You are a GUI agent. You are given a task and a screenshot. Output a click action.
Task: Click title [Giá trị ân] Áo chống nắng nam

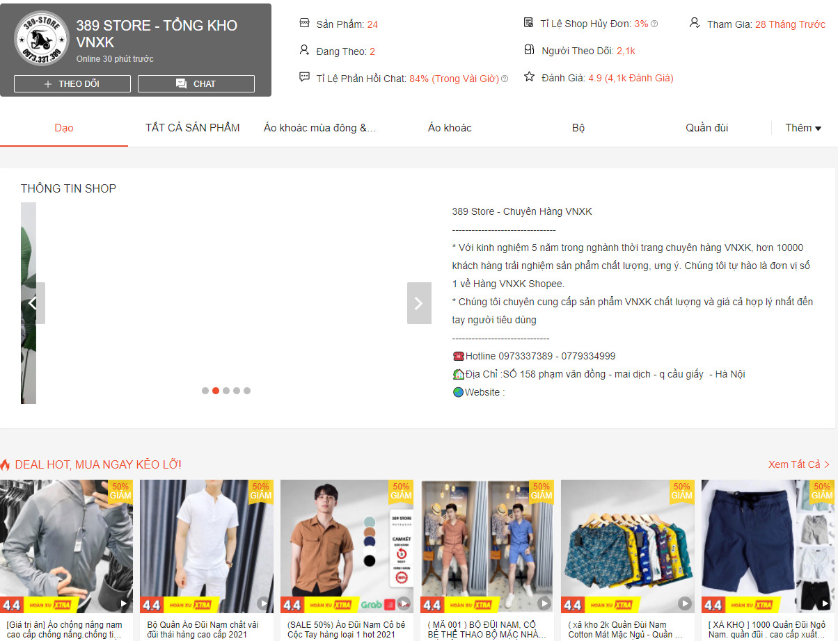[x=64, y=630]
